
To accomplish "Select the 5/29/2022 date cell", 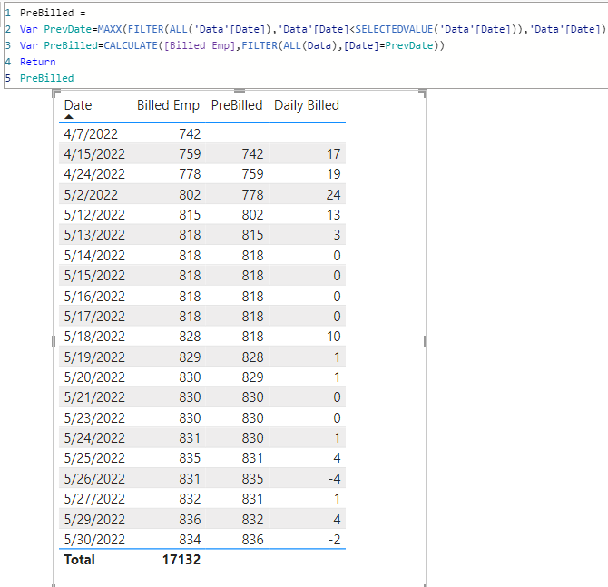I will (x=94, y=520).
